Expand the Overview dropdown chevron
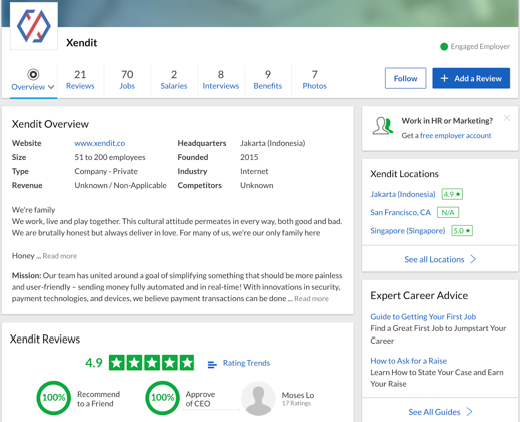This screenshot has width=520, height=422. click(51, 87)
